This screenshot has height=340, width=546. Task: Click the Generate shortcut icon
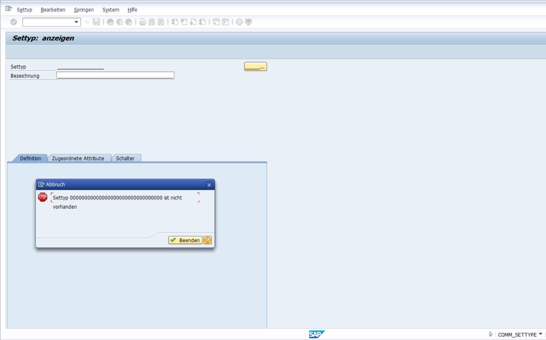pyautogui.click(x=225, y=22)
